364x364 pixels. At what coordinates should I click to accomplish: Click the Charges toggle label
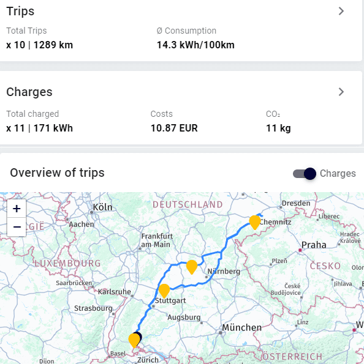tap(338, 173)
